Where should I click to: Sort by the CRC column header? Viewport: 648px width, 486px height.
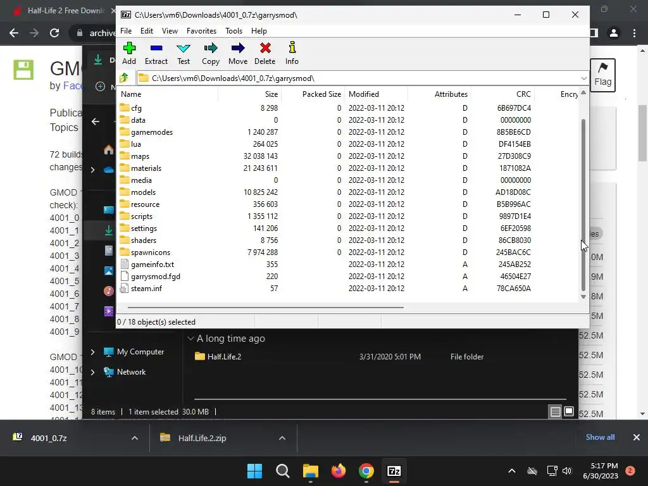pos(502,94)
